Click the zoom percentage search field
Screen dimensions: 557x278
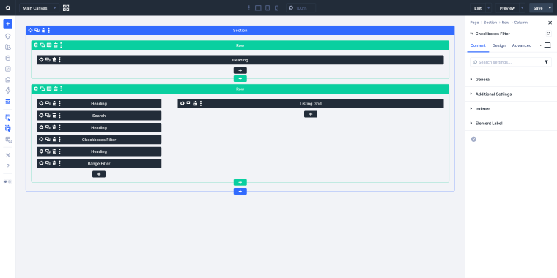coord(301,8)
